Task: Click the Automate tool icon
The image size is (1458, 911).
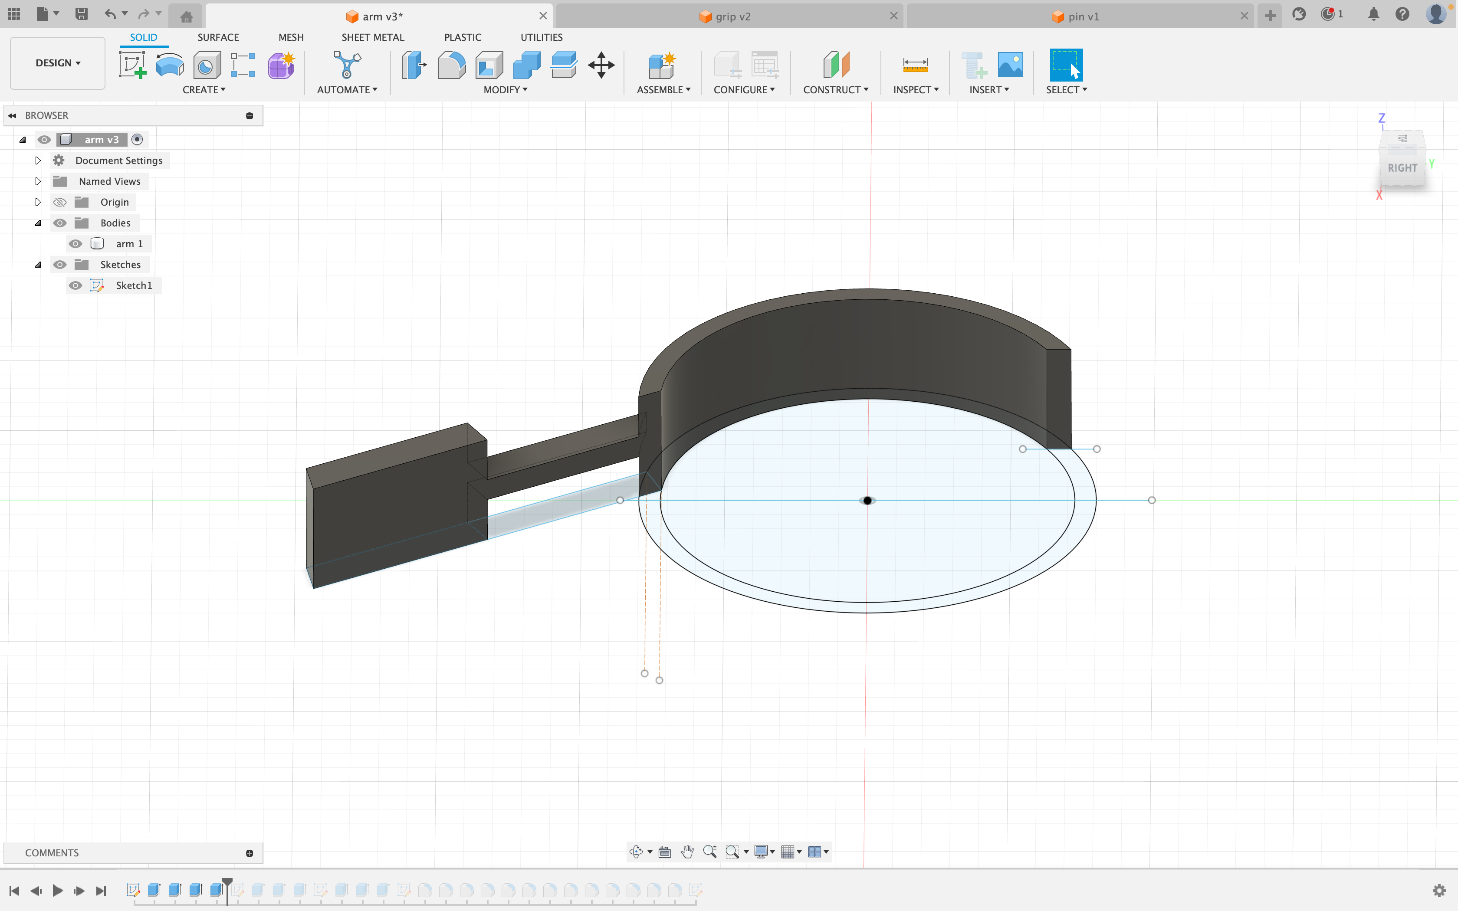Action: [347, 65]
